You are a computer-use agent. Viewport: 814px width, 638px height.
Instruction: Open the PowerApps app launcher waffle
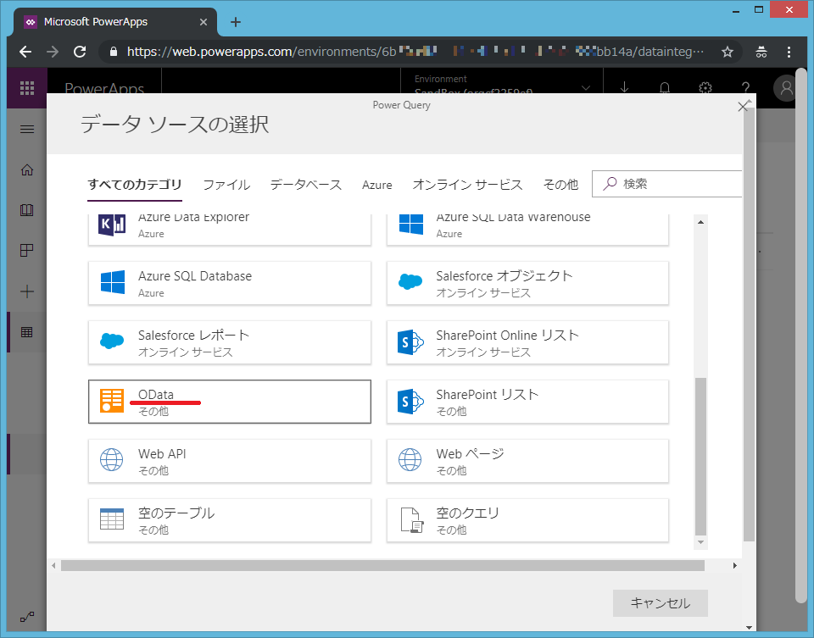[27, 87]
